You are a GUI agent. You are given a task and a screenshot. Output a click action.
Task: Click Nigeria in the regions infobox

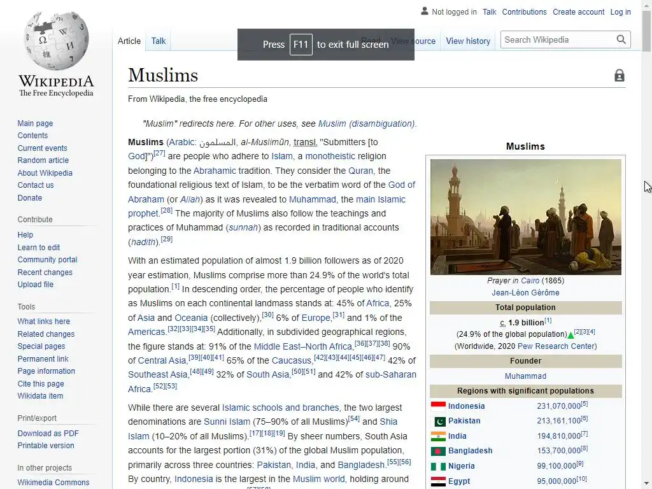[461, 466]
